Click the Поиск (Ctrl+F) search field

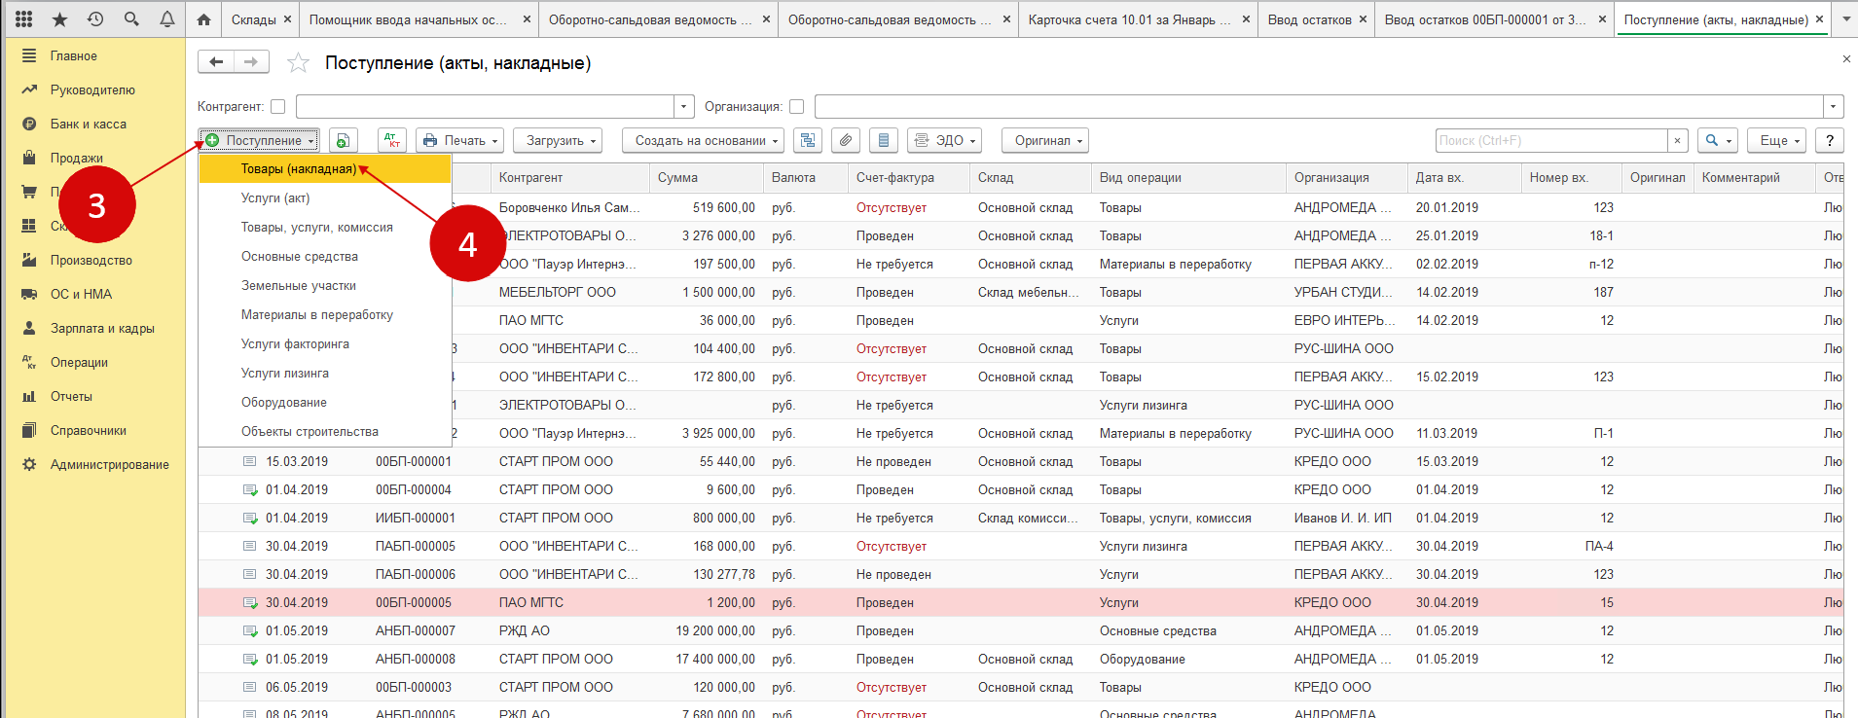tap(1552, 141)
